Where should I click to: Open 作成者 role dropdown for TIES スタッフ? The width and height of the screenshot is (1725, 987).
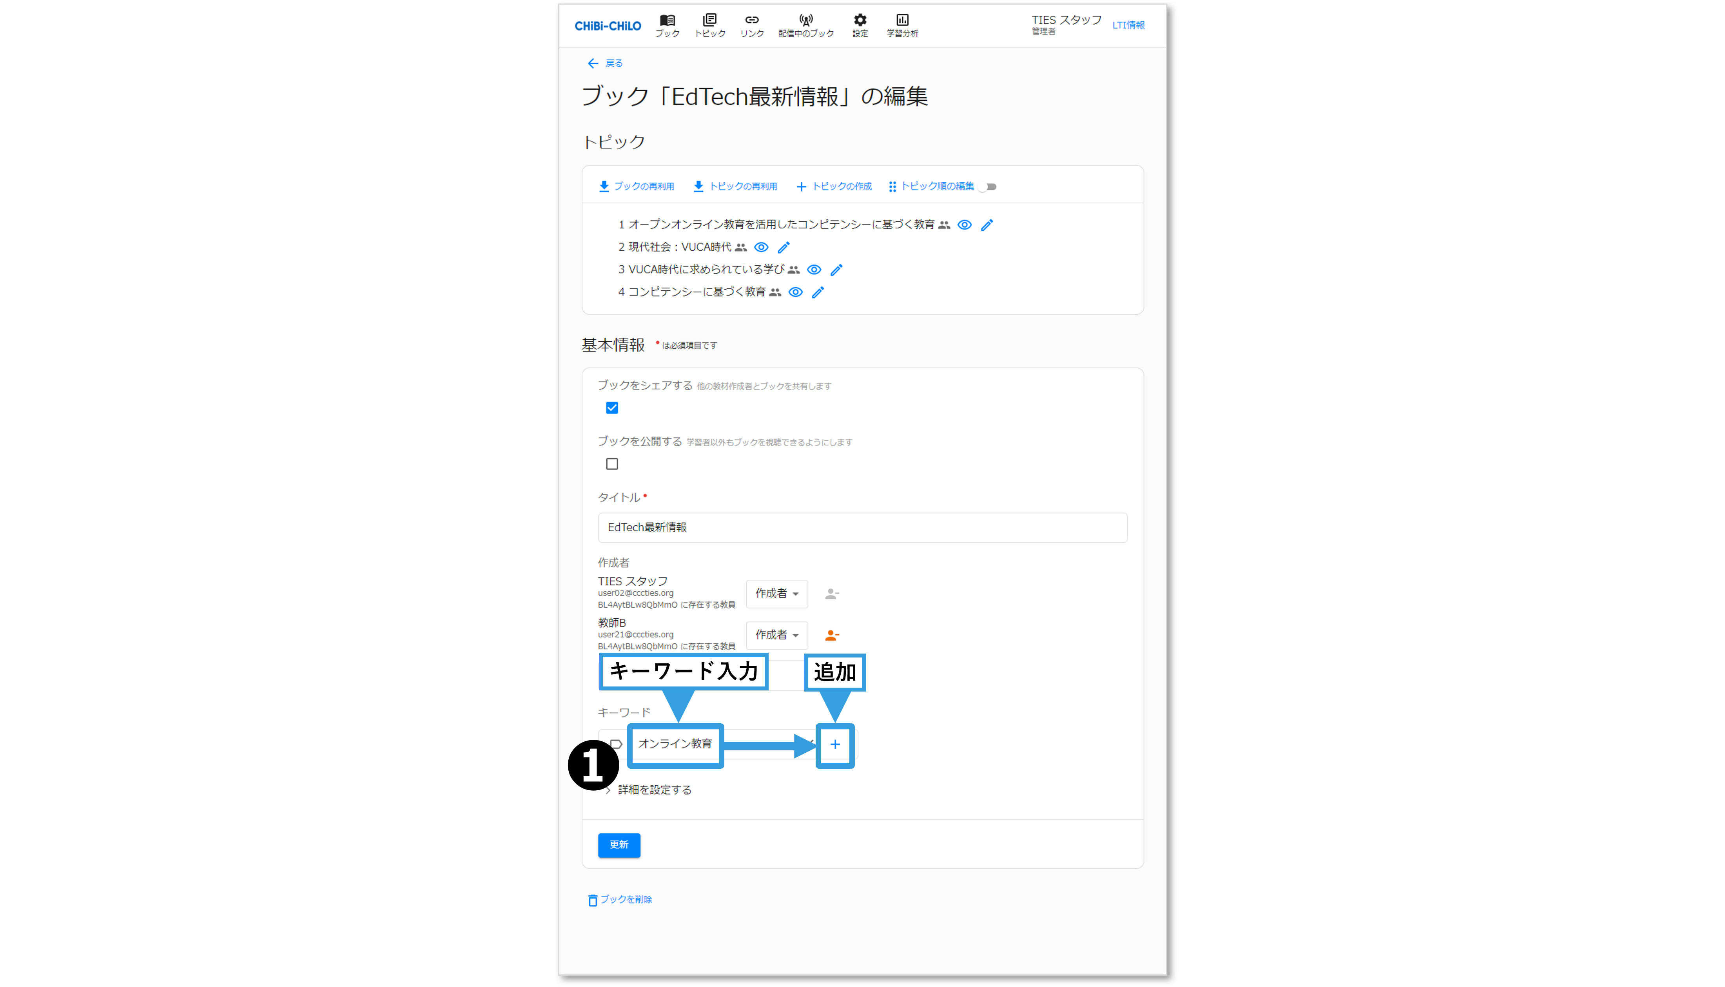776,594
